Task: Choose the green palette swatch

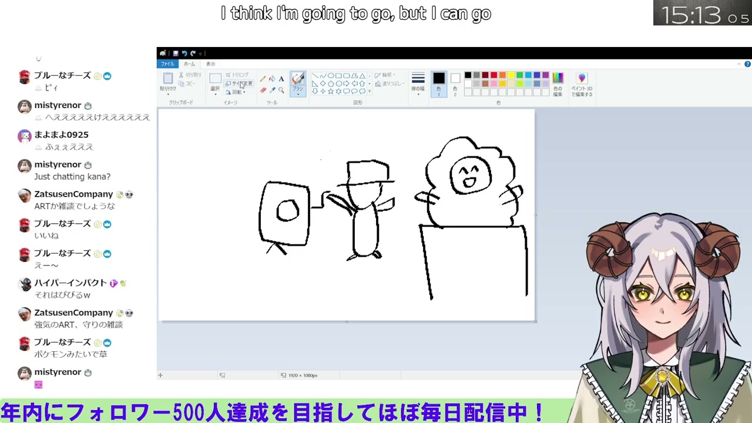Action: pyautogui.click(x=519, y=75)
